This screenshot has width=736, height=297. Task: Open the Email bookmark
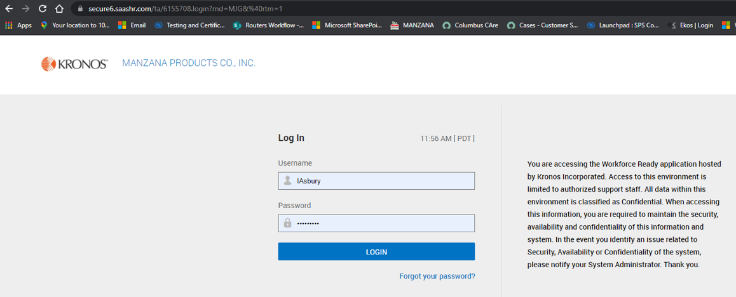[132, 25]
